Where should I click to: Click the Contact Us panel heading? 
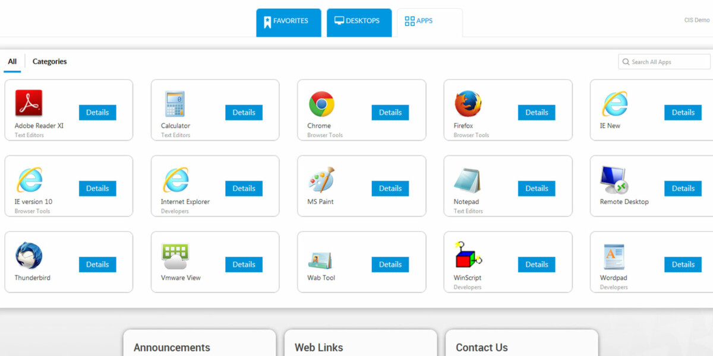pyautogui.click(x=482, y=348)
